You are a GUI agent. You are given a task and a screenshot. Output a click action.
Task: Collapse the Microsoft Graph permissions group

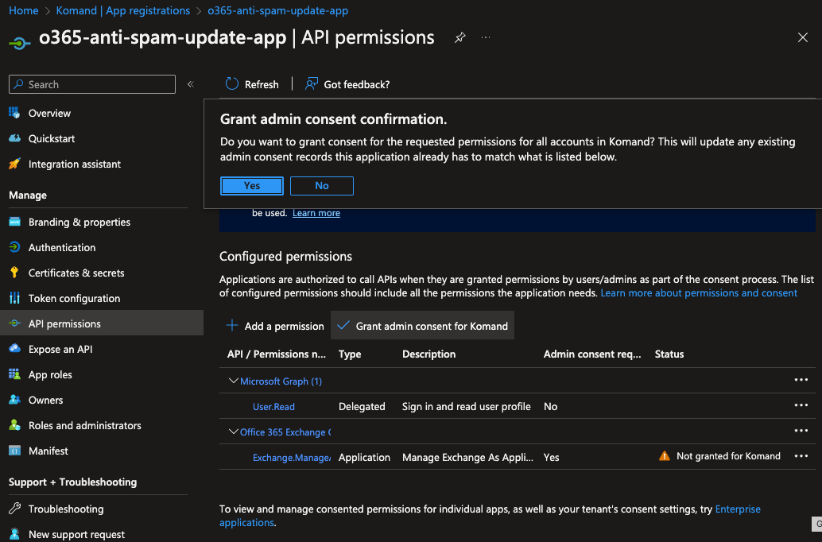[x=234, y=381]
